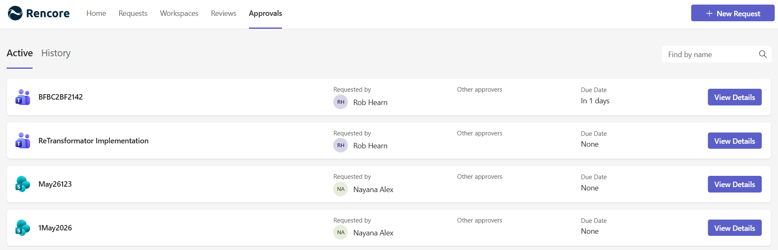Click the NA avatar on the 1May2026 row
Viewport: 778px width, 250px height.
(340, 232)
